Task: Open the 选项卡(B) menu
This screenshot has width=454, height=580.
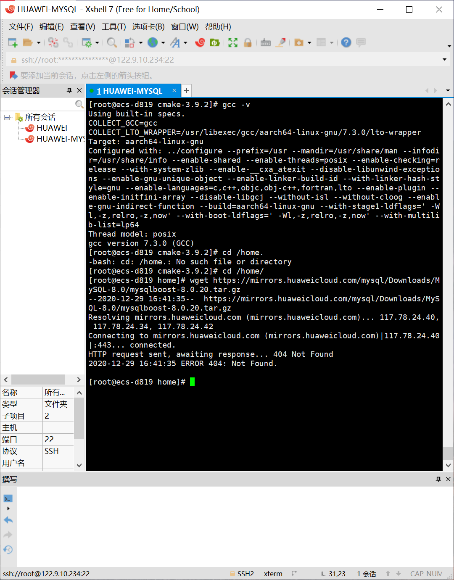Action: click(148, 27)
